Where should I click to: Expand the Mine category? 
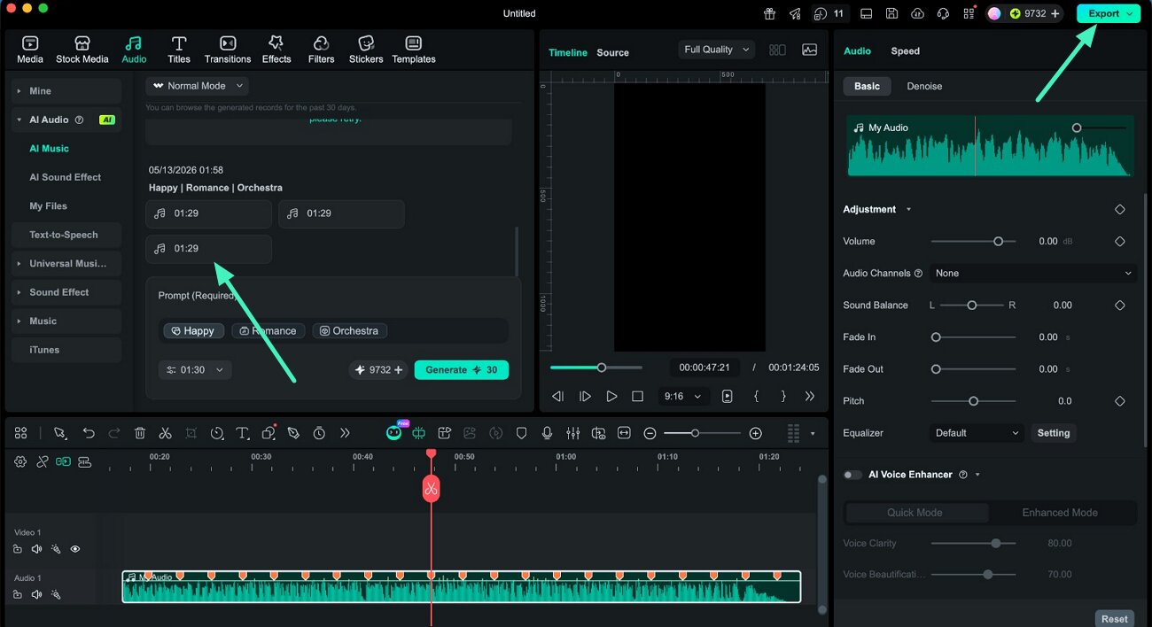pyautogui.click(x=66, y=91)
